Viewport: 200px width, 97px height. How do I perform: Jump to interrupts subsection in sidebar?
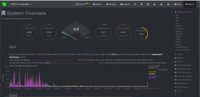(x=179, y=34)
